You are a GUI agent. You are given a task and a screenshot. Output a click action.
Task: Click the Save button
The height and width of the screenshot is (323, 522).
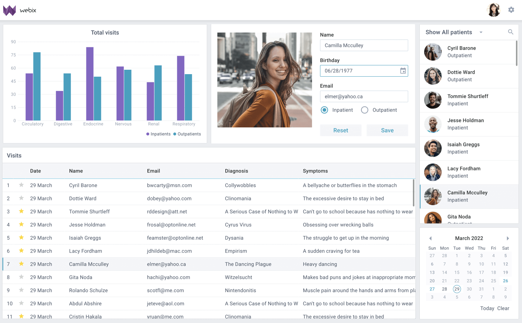point(387,130)
